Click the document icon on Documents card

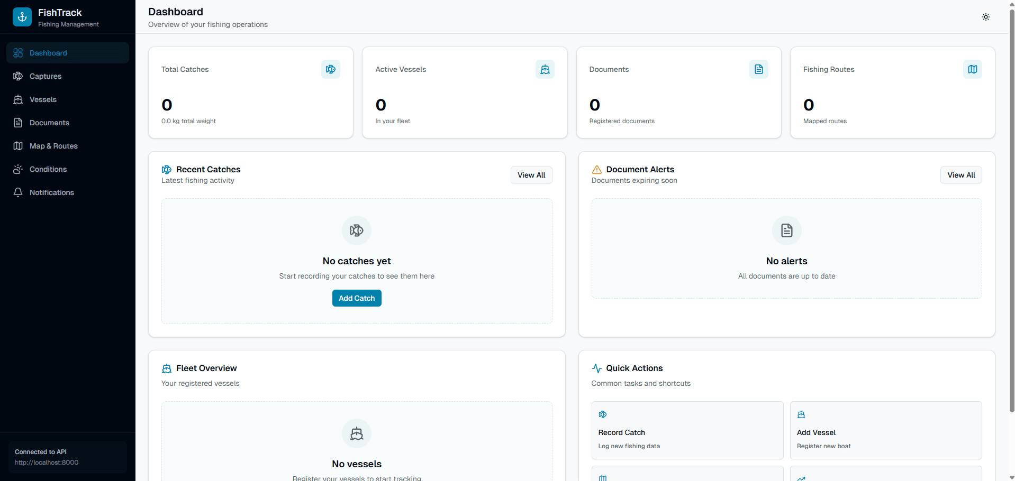(x=758, y=69)
